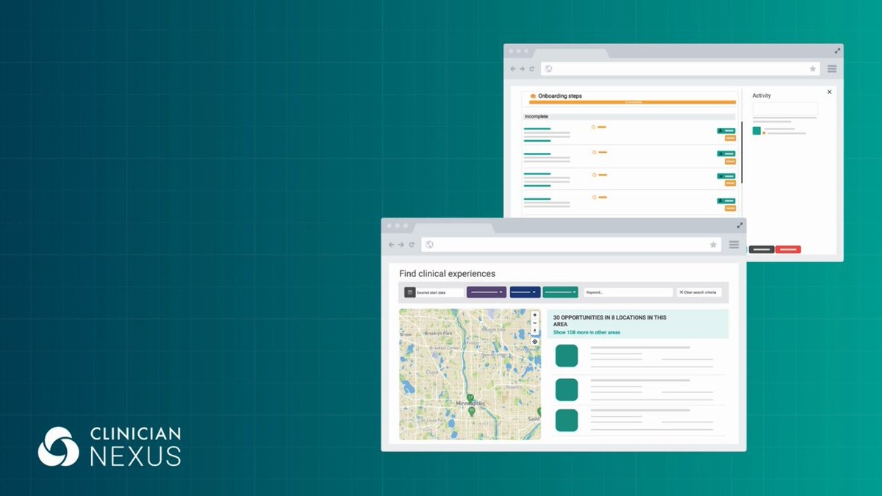This screenshot has height=496, width=882.
Task: Click the Desired start date field
Action: point(439,292)
